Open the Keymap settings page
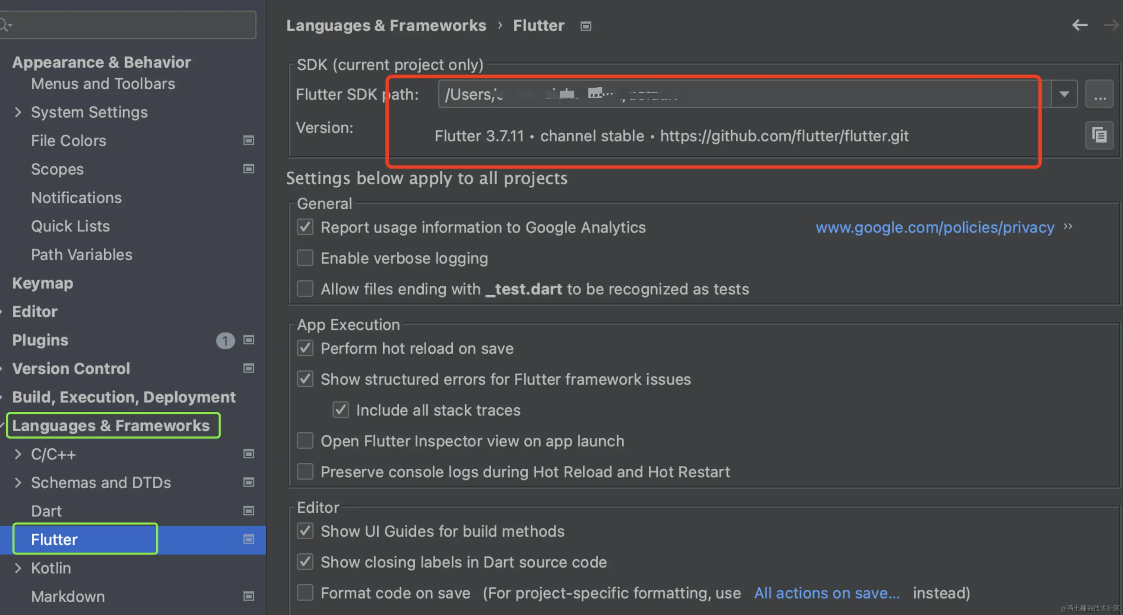The width and height of the screenshot is (1123, 615). pos(43,283)
